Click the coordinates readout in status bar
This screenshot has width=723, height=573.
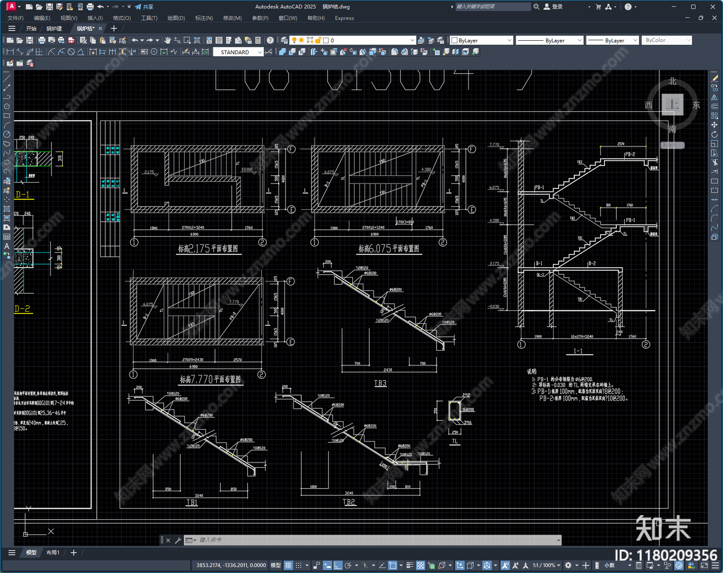tap(231, 565)
